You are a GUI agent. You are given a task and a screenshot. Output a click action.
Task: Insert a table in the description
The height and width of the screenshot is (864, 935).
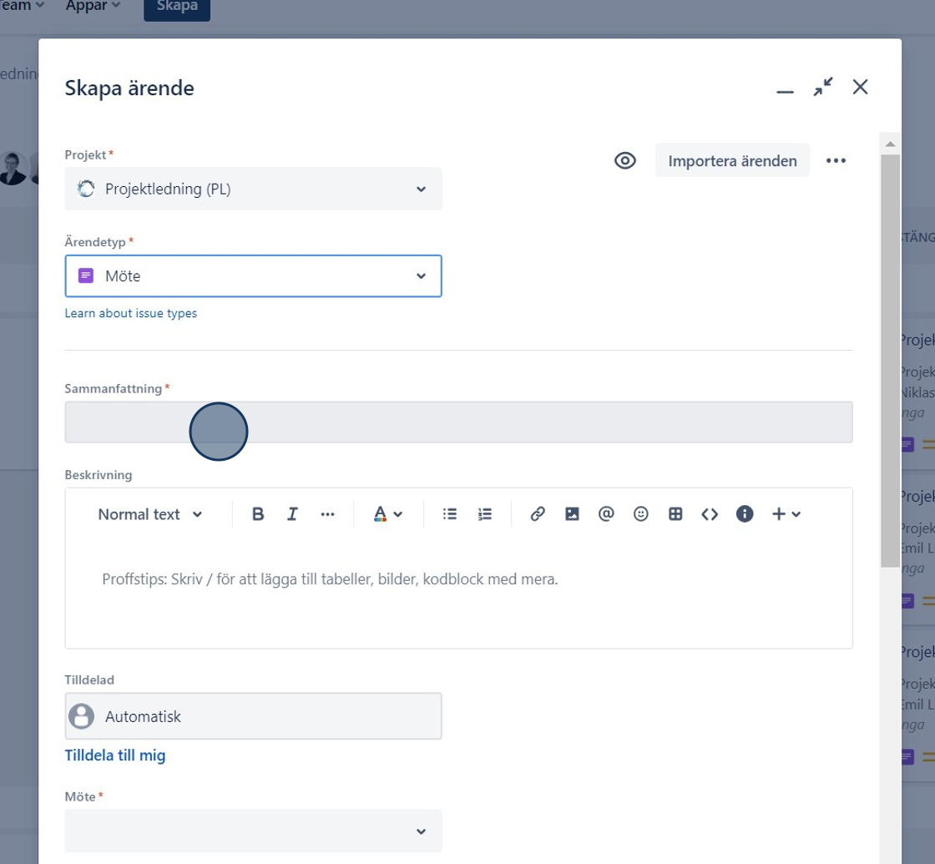click(675, 514)
